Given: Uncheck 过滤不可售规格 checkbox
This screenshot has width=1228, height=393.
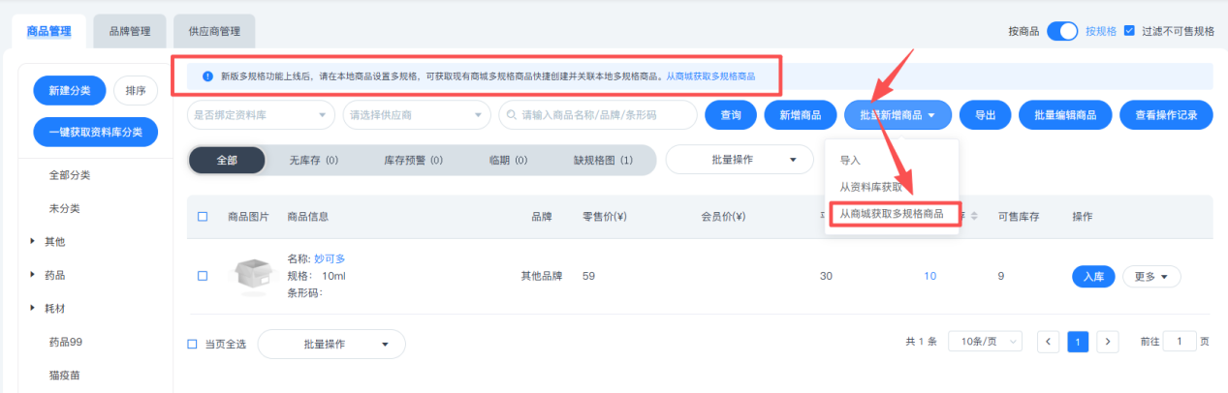Looking at the screenshot, I should pyautogui.click(x=1129, y=31).
